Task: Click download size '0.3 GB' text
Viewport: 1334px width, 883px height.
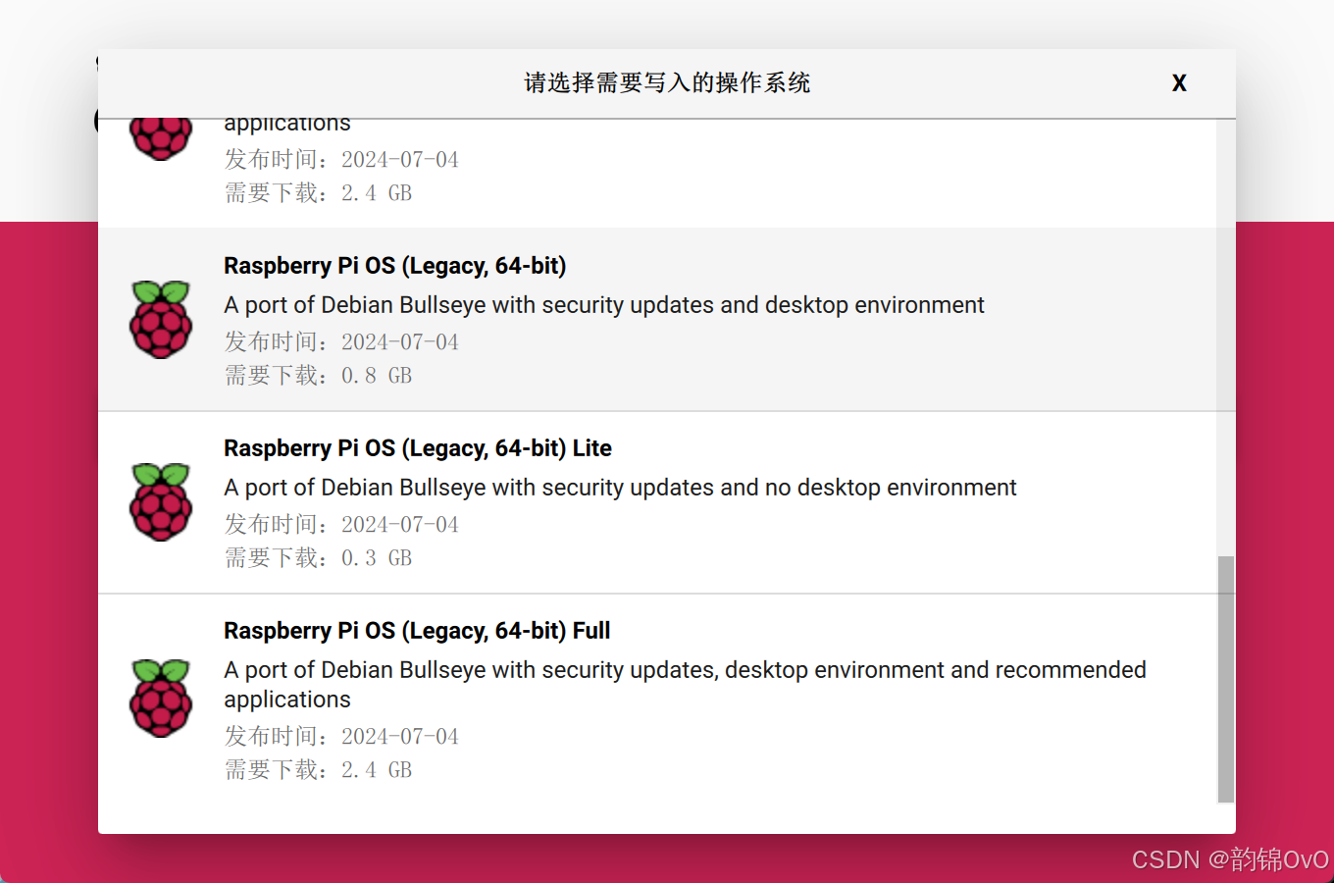Action: pos(377,558)
